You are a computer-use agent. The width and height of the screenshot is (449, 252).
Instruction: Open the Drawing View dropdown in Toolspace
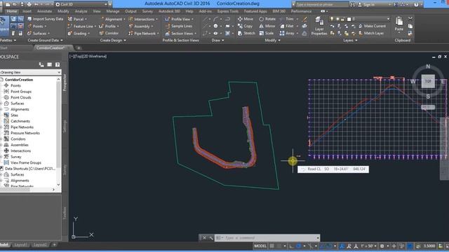30,72
